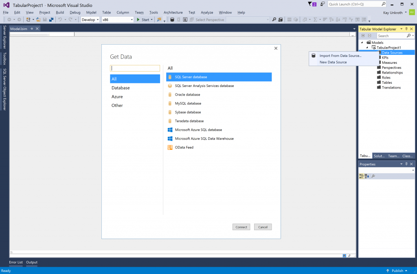The width and height of the screenshot is (417, 274).
Task: Select Microsoft Azure SQL Data Warehouse
Action: tap(219, 139)
